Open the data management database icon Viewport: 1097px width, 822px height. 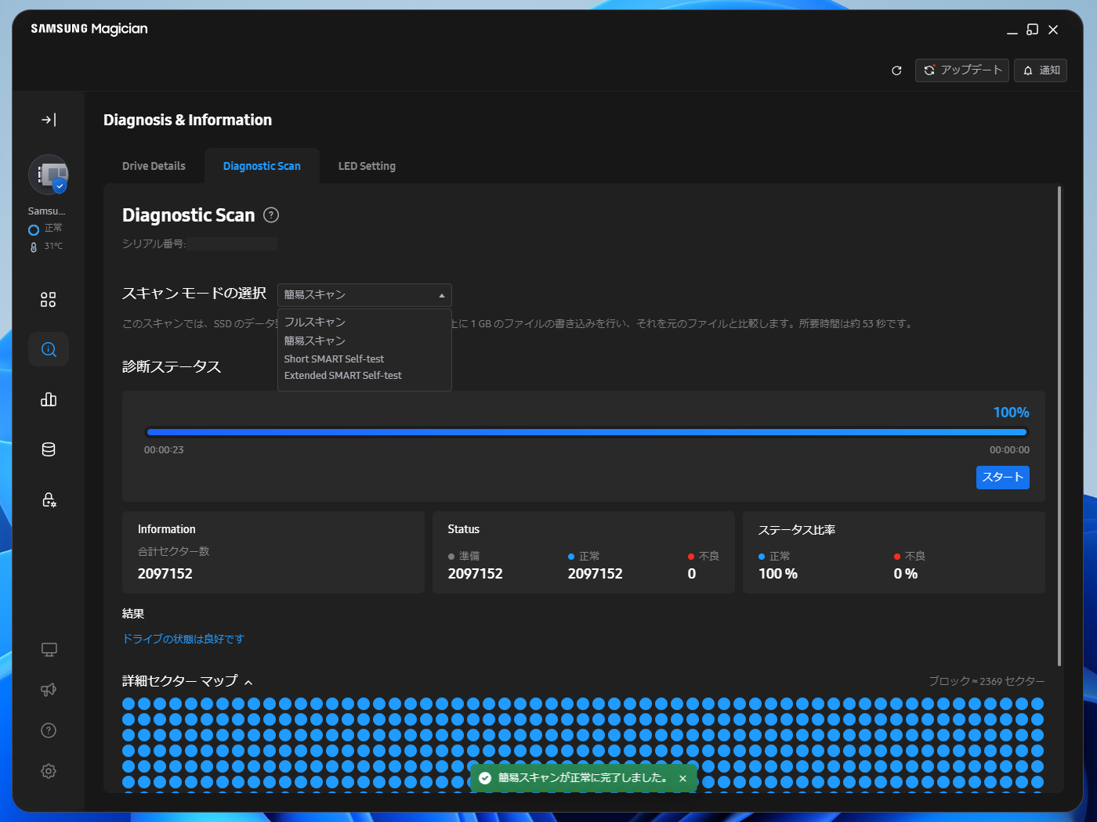click(49, 449)
